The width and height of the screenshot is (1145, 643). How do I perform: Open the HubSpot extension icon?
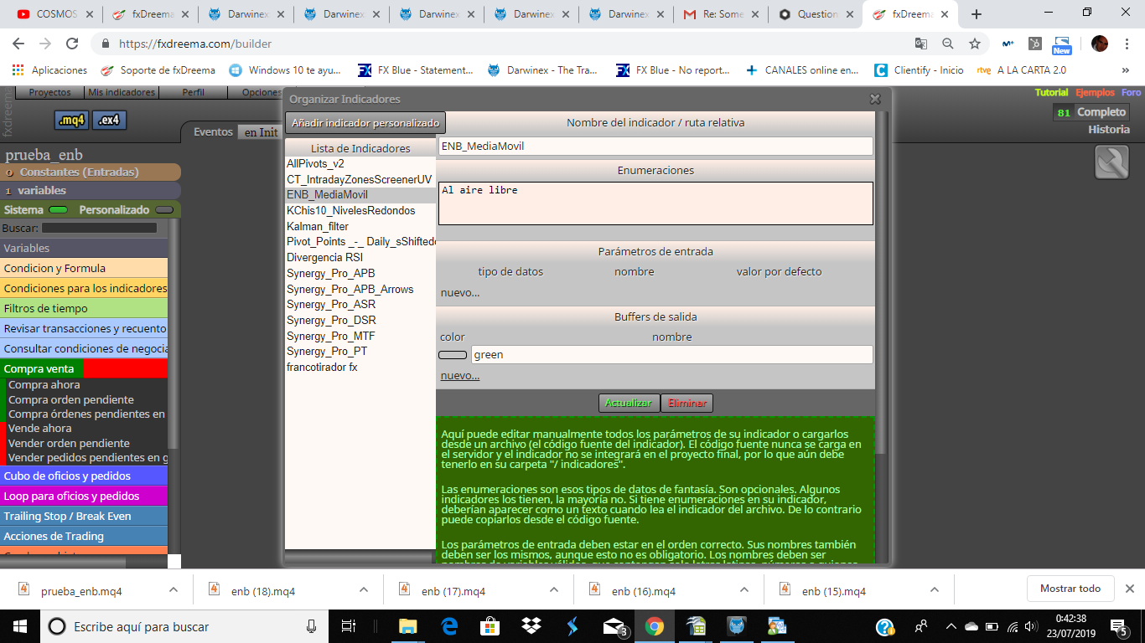(1035, 44)
